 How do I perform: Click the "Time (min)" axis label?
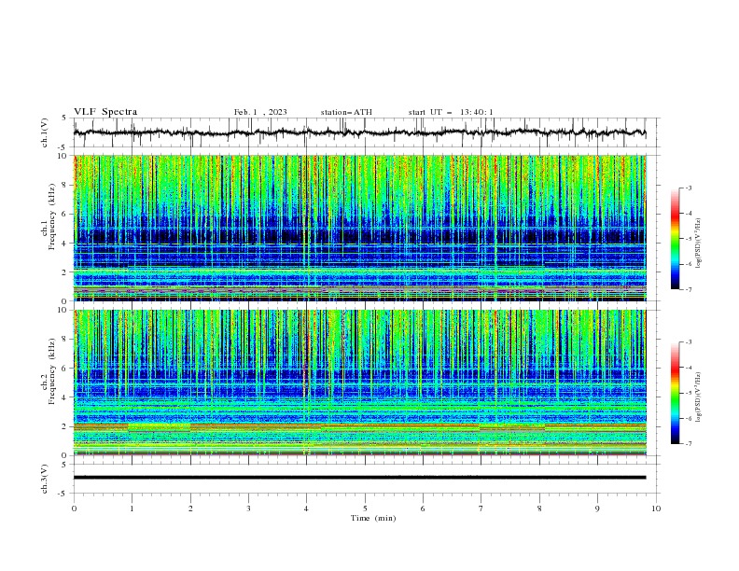pyautogui.click(x=373, y=518)
